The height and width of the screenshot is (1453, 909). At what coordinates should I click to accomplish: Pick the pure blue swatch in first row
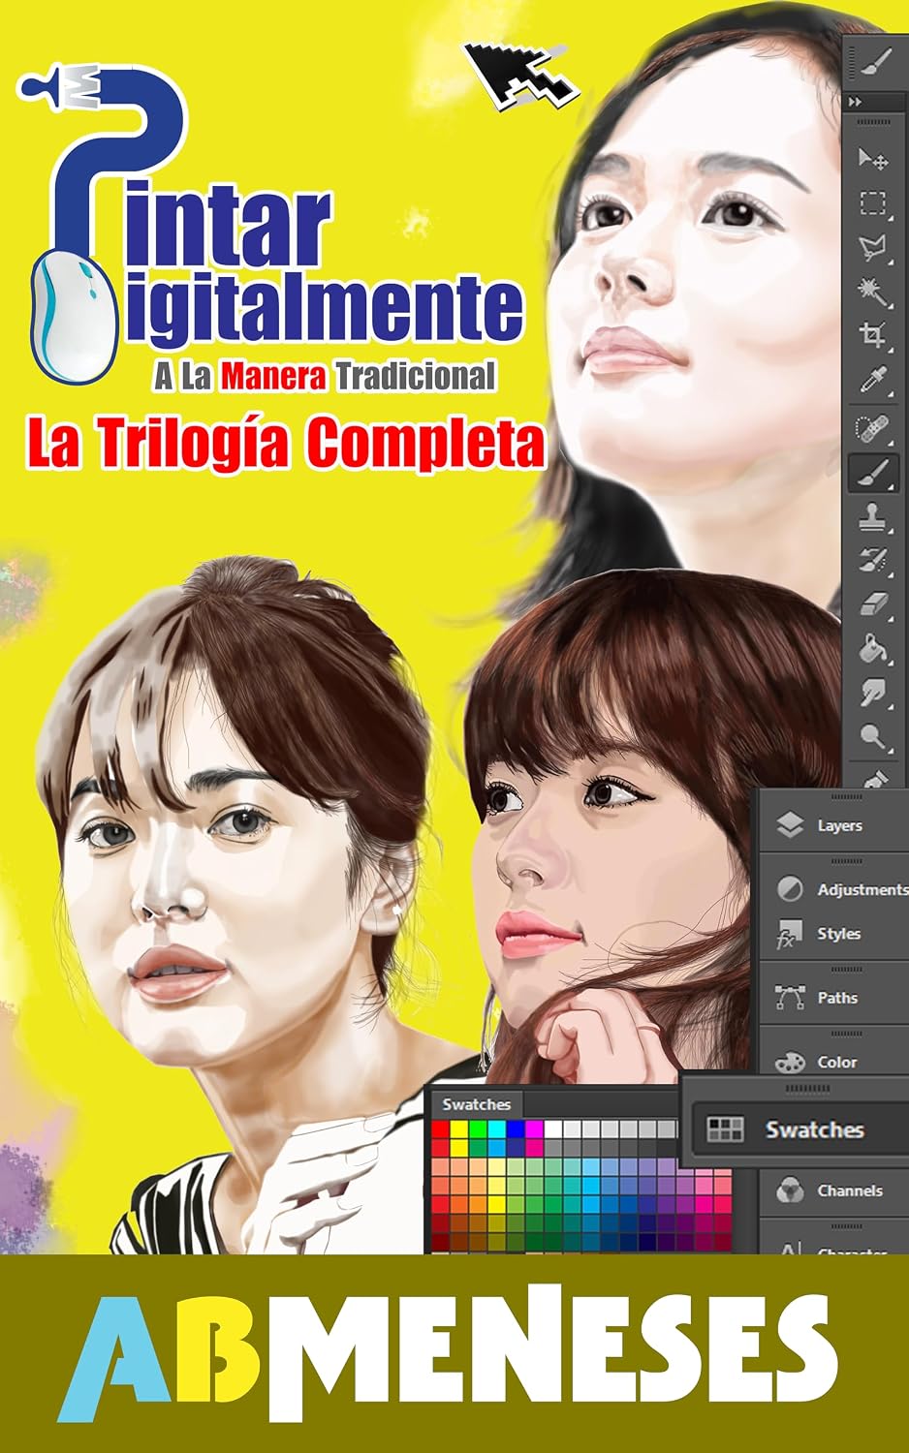tap(516, 1129)
